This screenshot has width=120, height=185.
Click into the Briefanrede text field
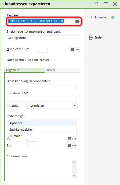click(x=43, y=38)
